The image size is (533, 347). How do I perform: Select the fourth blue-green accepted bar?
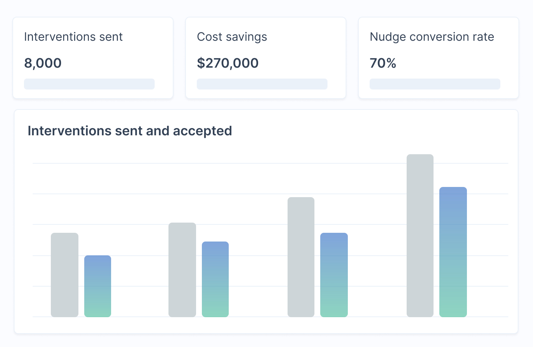coord(453,252)
